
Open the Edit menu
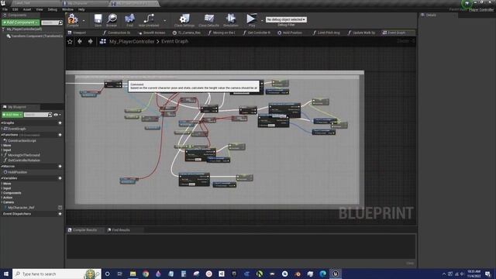pos(15,9)
